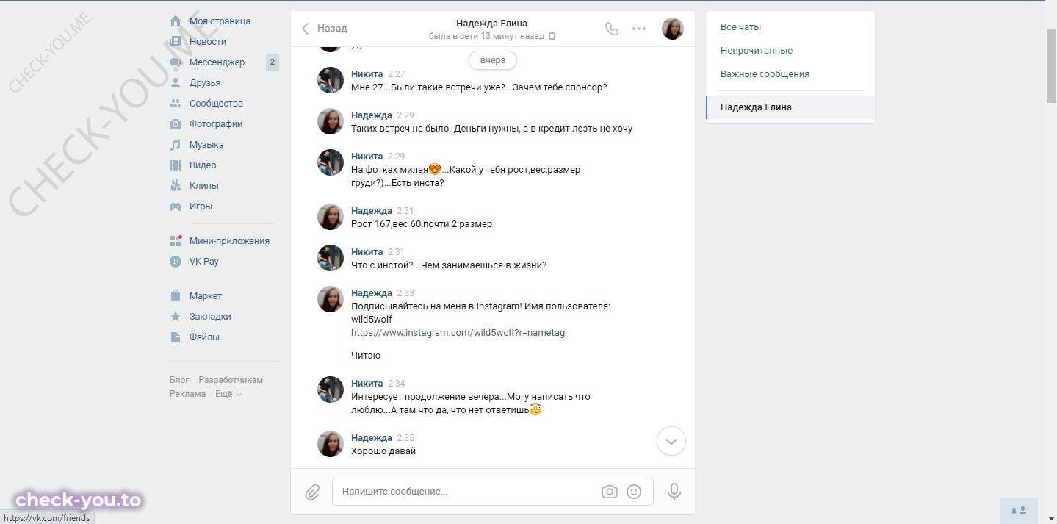Click timestamp 2:33 of Надежда message
The image size is (1057, 524).
[x=405, y=293]
